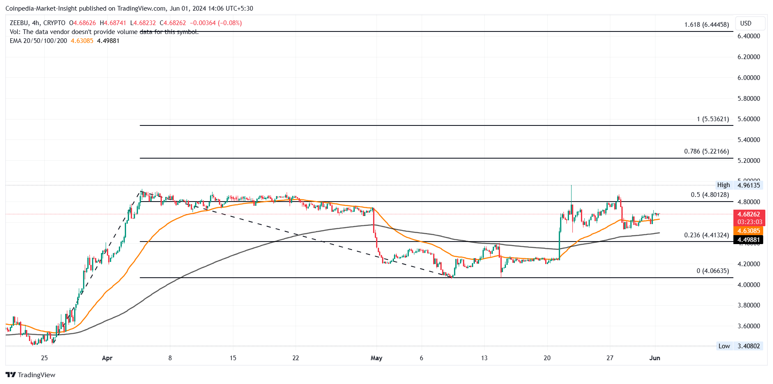Click the Low 3.40802 price marker
The image size is (773, 384).
pyautogui.click(x=739, y=346)
